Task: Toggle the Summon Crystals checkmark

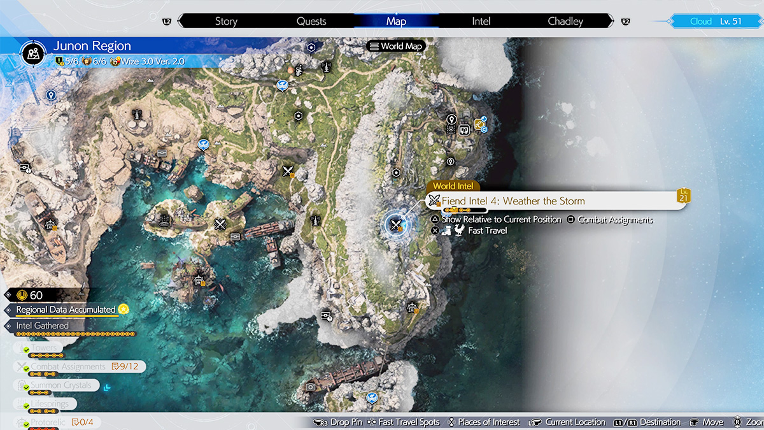Action: pos(26,386)
